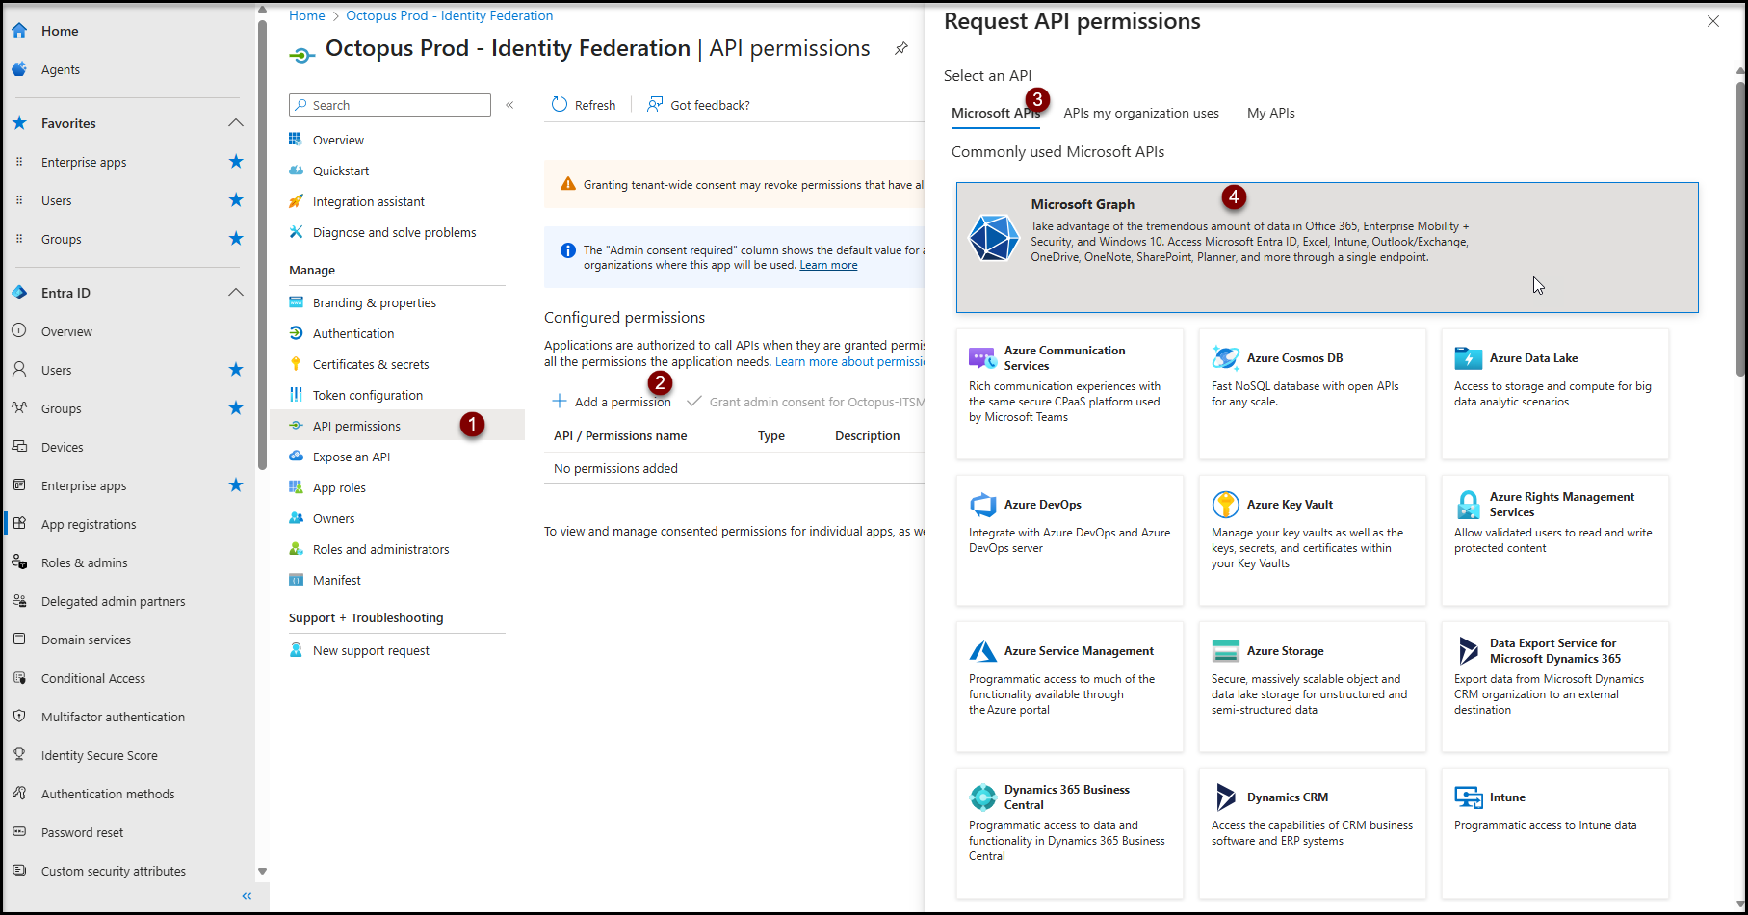Image resolution: width=1748 pixels, height=915 pixels.
Task: Open the My APIs tab
Action: coord(1270,114)
